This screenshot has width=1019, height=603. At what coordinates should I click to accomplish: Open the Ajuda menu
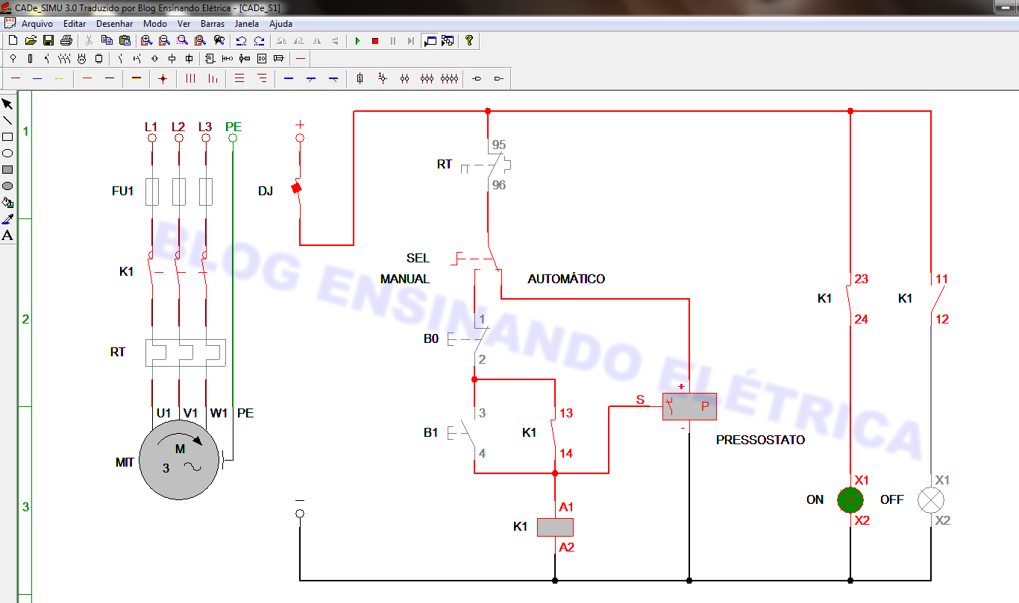(280, 24)
